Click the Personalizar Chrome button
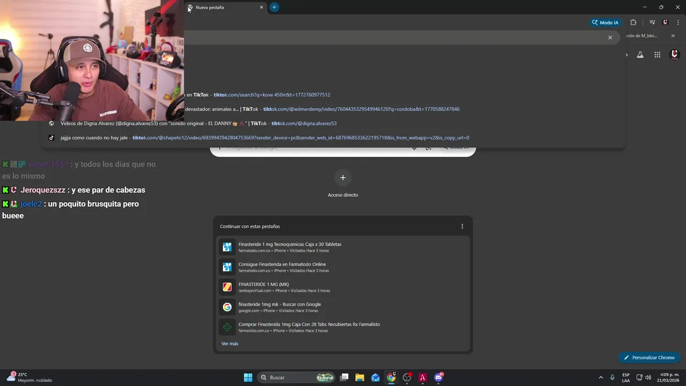 [x=649, y=358]
